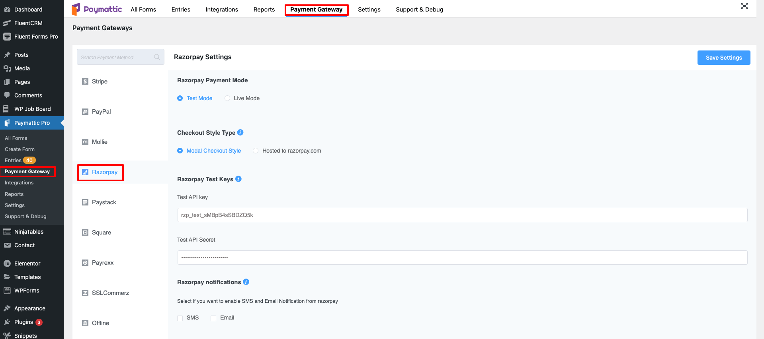
Task: Click the fullscreen toggle icon at top right
Action: [x=744, y=6]
